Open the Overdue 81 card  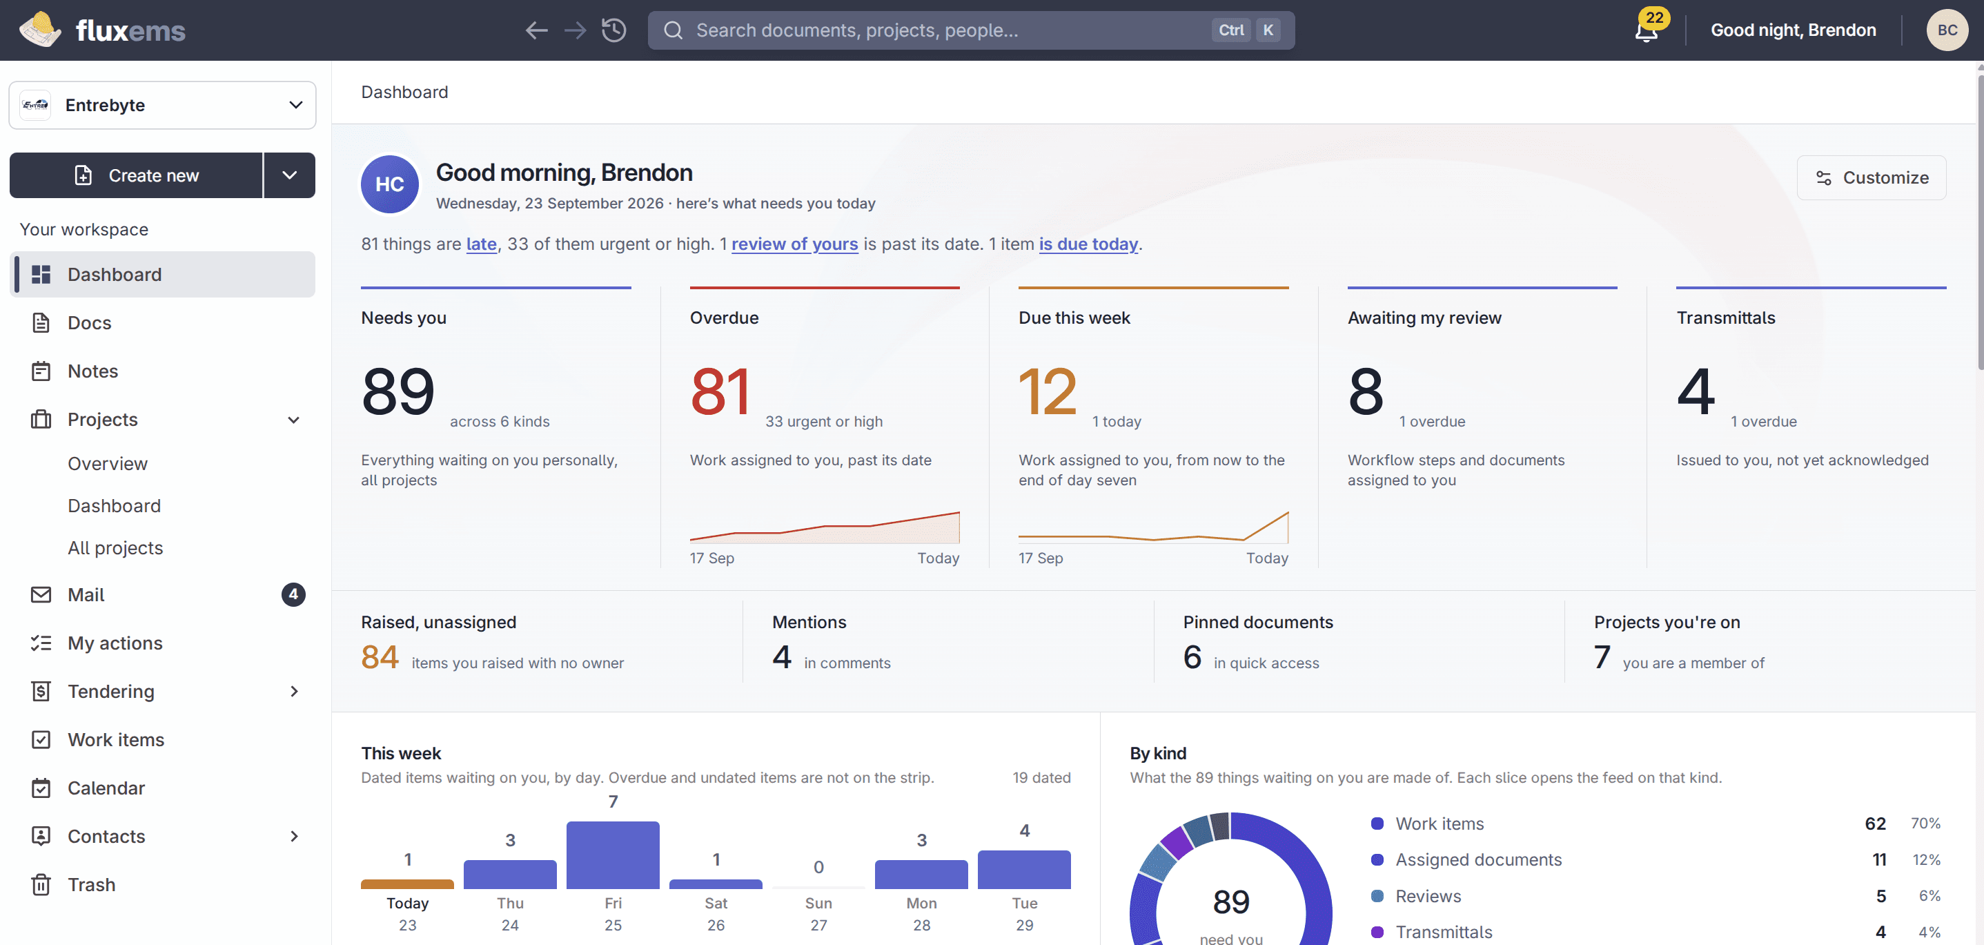pos(824,427)
